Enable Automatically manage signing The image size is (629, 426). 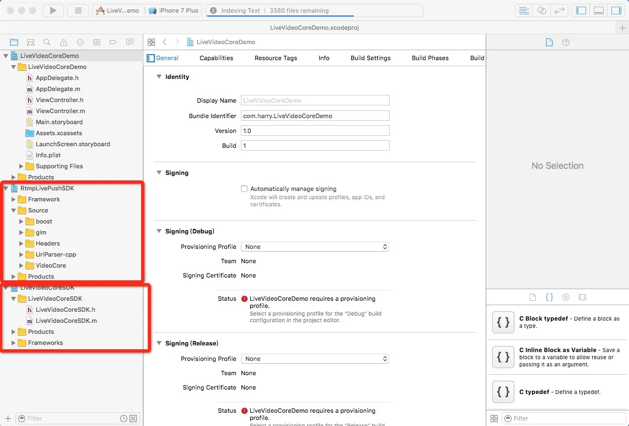[244, 189]
